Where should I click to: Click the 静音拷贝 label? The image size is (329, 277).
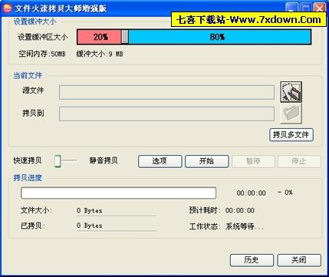(x=104, y=160)
